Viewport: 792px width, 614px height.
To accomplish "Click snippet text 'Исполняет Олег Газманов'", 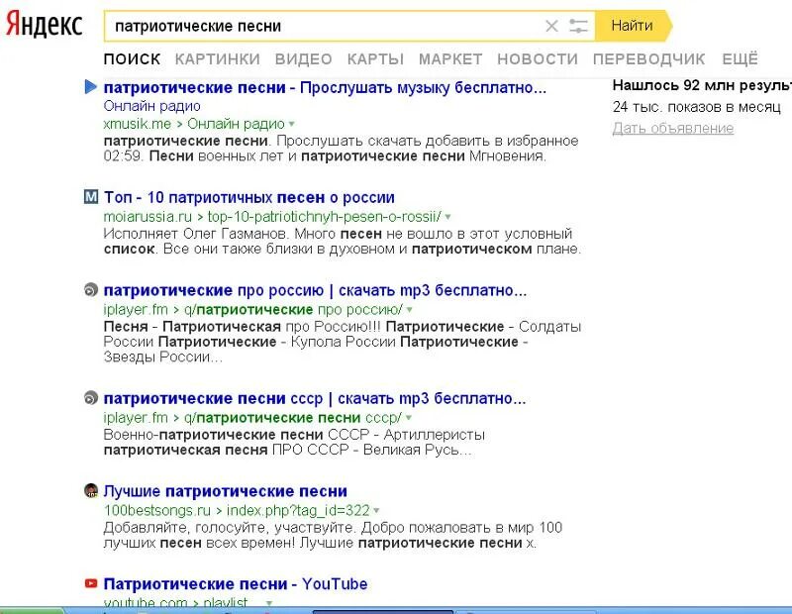I will (195, 234).
